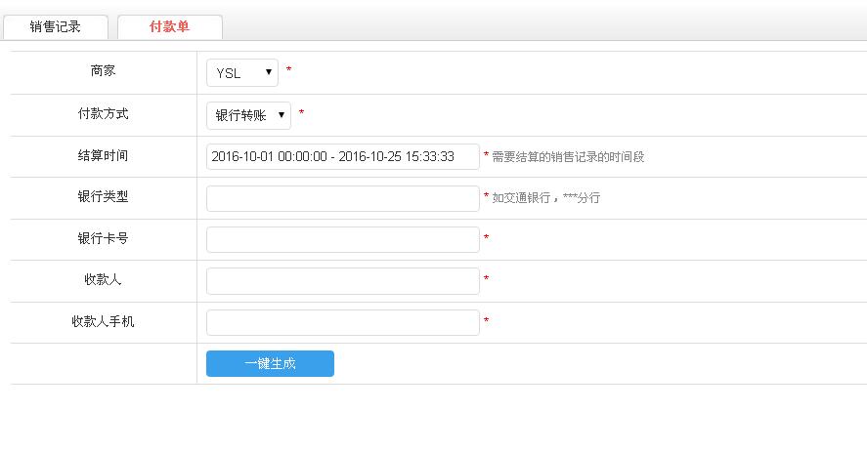
Task: Focus the 银行类型 text input
Action: pyautogui.click(x=342, y=198)
